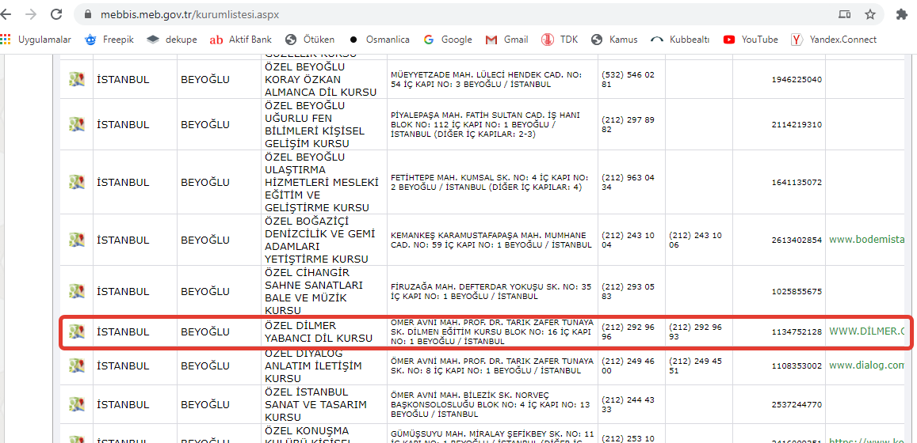Click 'ÖZEL DİLMER YABANCI DİL KURSU' name
The width and height of the screenshot is (917, 443).
(x=318, y=331)
